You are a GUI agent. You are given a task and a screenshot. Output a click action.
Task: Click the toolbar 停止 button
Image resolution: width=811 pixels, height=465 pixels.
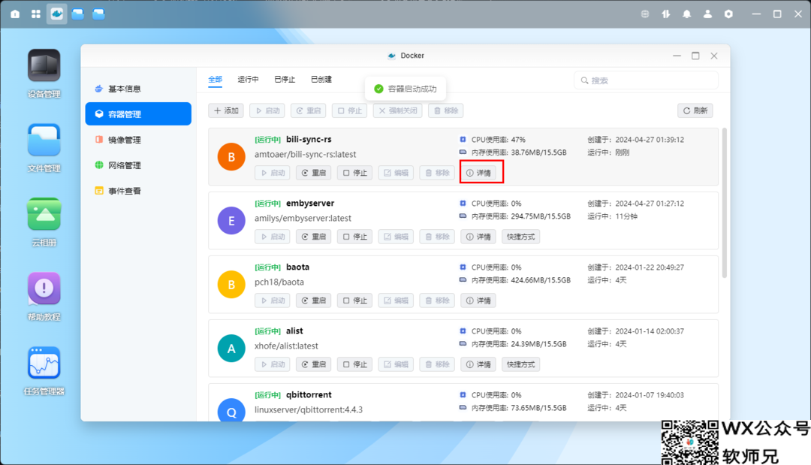click(350, 110)
